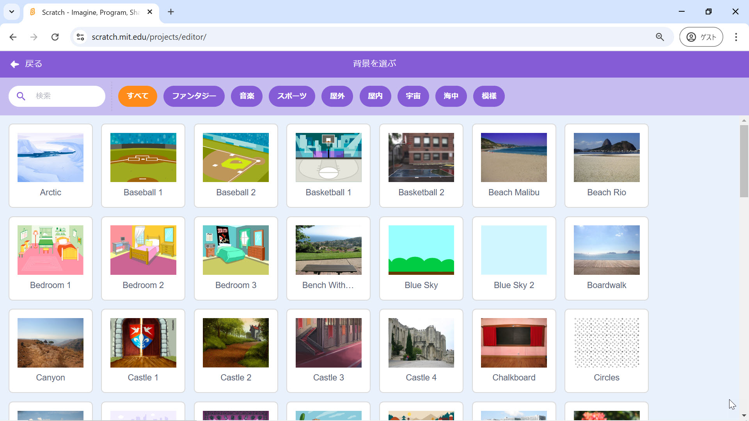
Task: Select the すべて category filter
Action: point(138,96)
